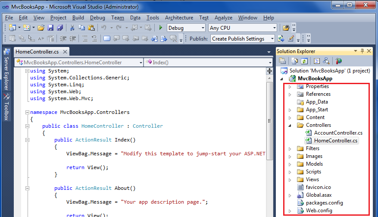The image size is (378, 217).
Task: Expand the Properties node in Solution Explorer
Action: (x=290, y=87)
